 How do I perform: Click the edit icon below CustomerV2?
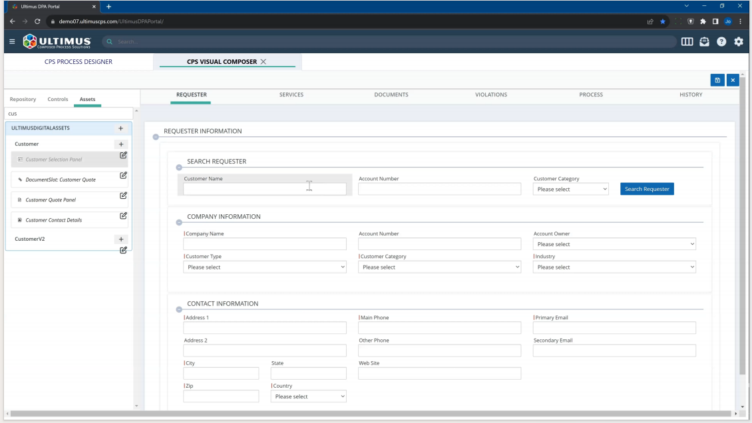[123, 250]
